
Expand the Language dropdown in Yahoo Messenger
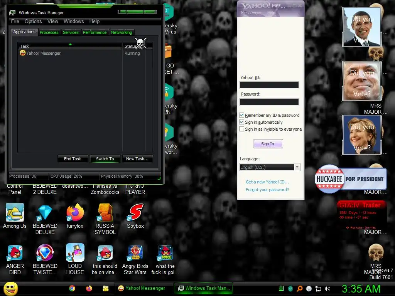(297, 167)
